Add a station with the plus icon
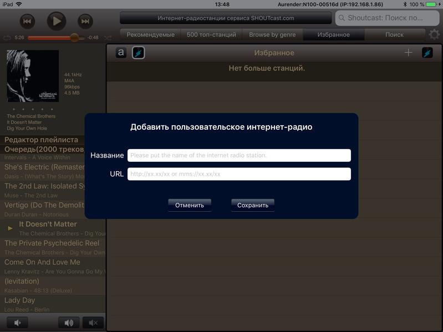Viewport: 443px width, 332px height. pos(408,53)
